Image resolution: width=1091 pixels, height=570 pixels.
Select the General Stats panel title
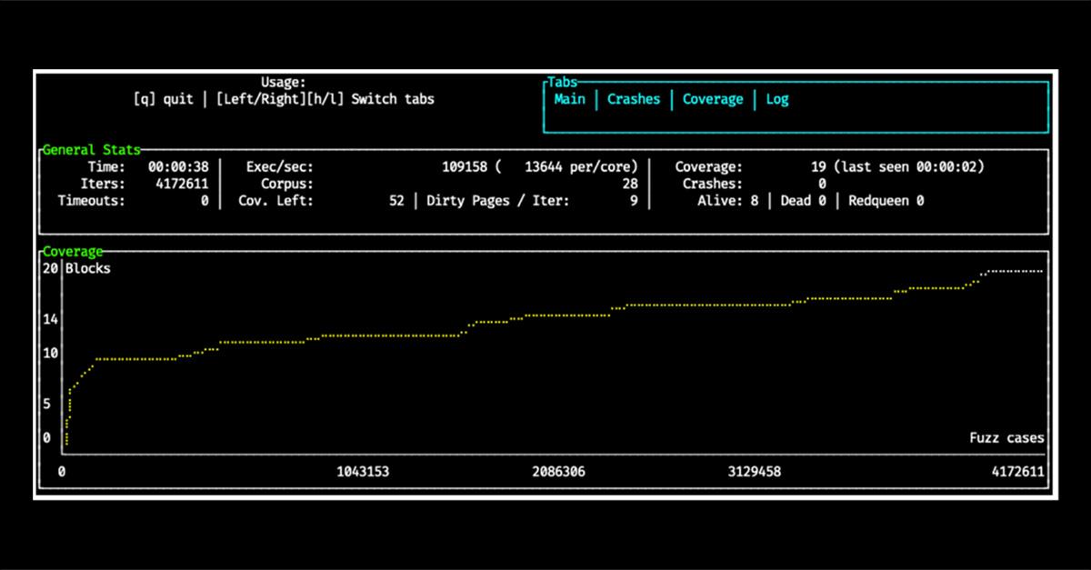[x=91, y=150]
